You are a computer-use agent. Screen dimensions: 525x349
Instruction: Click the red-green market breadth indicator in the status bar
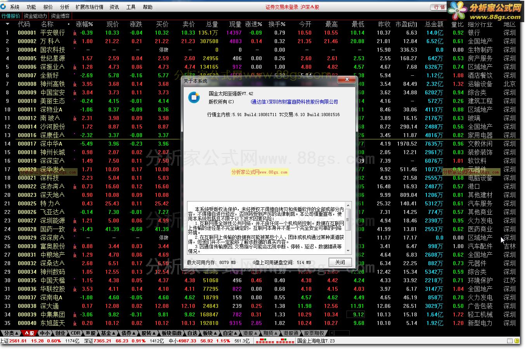pos(274,341)
